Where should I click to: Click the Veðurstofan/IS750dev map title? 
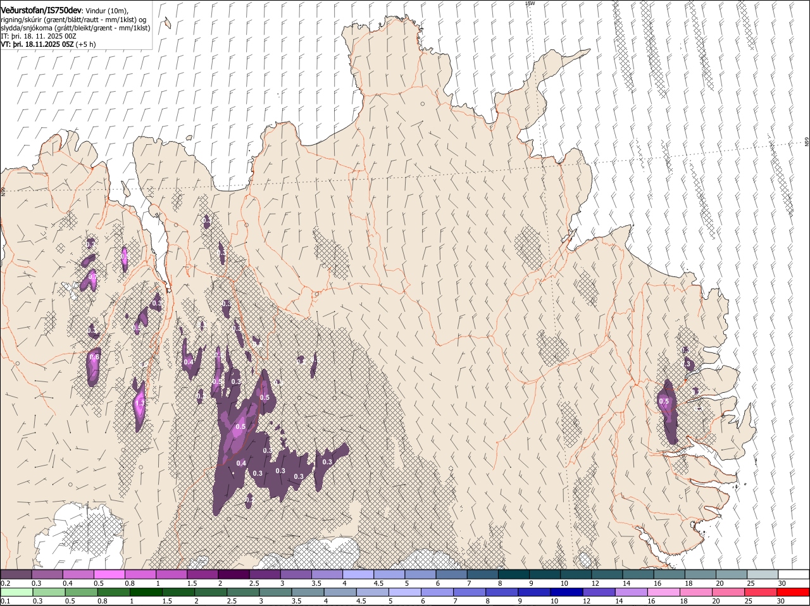click(41, 9)
